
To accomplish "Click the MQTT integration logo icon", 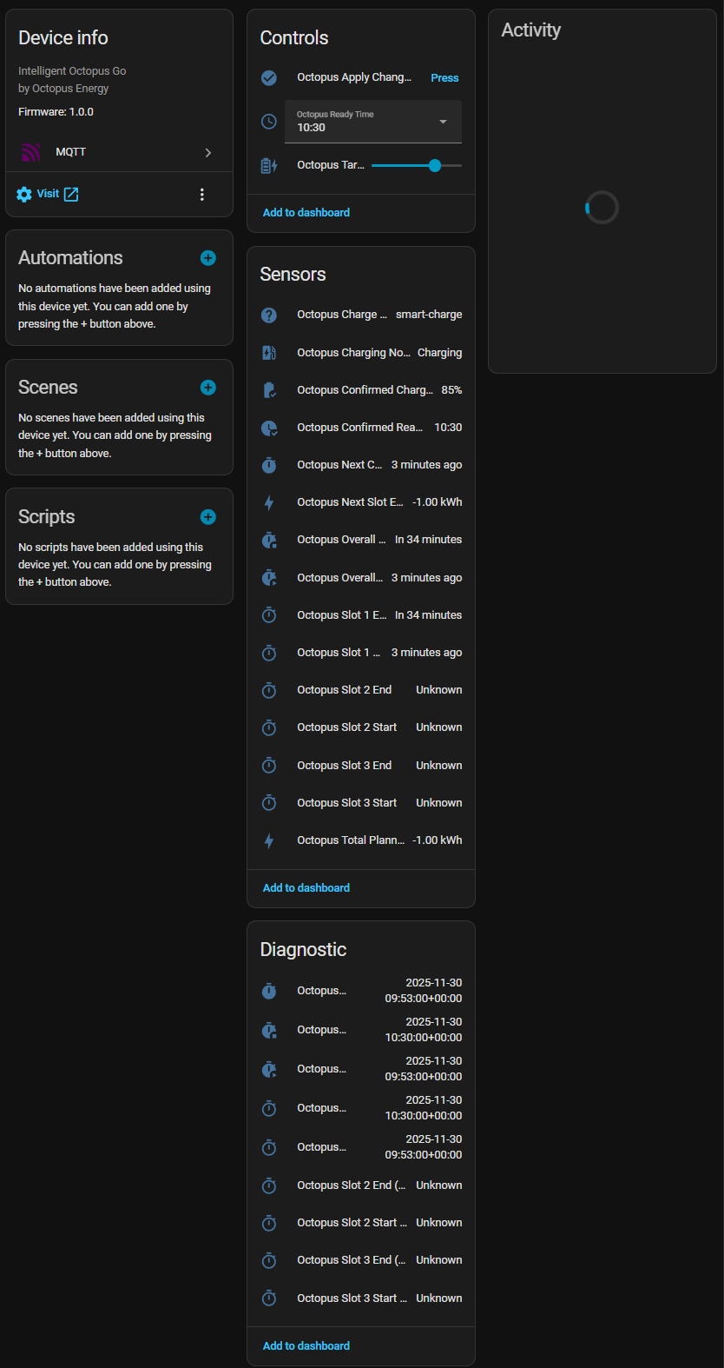I will pyautogui.click(x=30, y=152).
